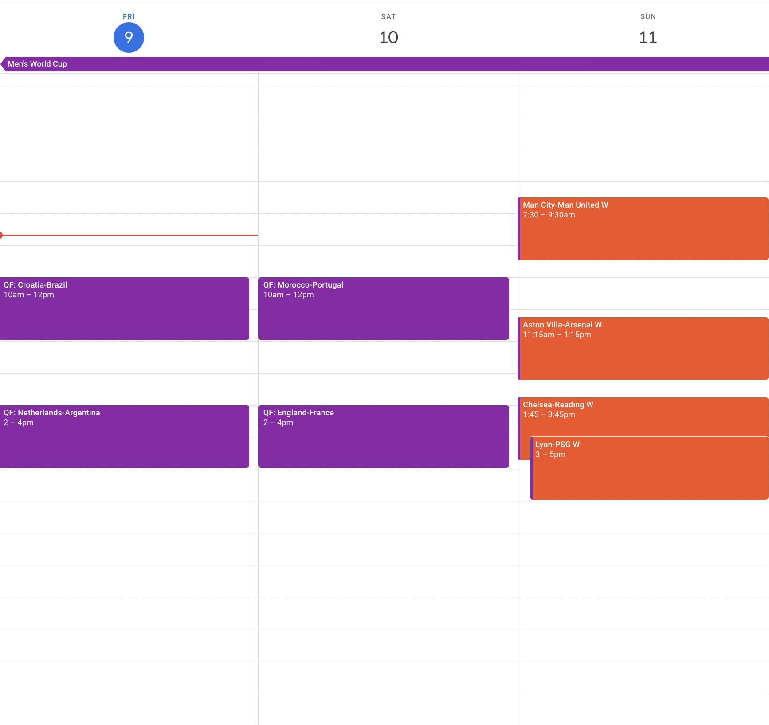The width and height of the screenshot is (769, 725).
Task: Open Aston Villa-Arsenal W event
Action: point(643,348)
